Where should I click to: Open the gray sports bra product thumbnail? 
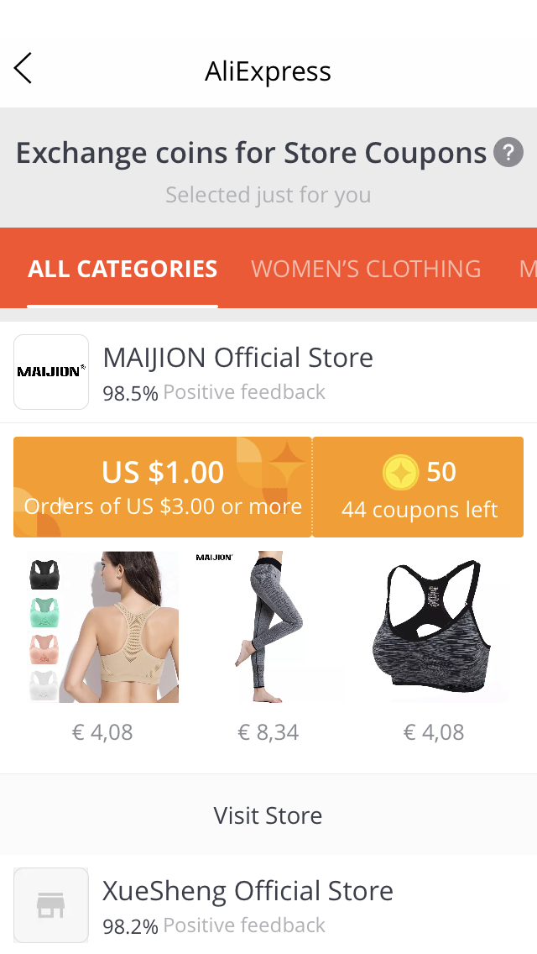click(434, 627)
